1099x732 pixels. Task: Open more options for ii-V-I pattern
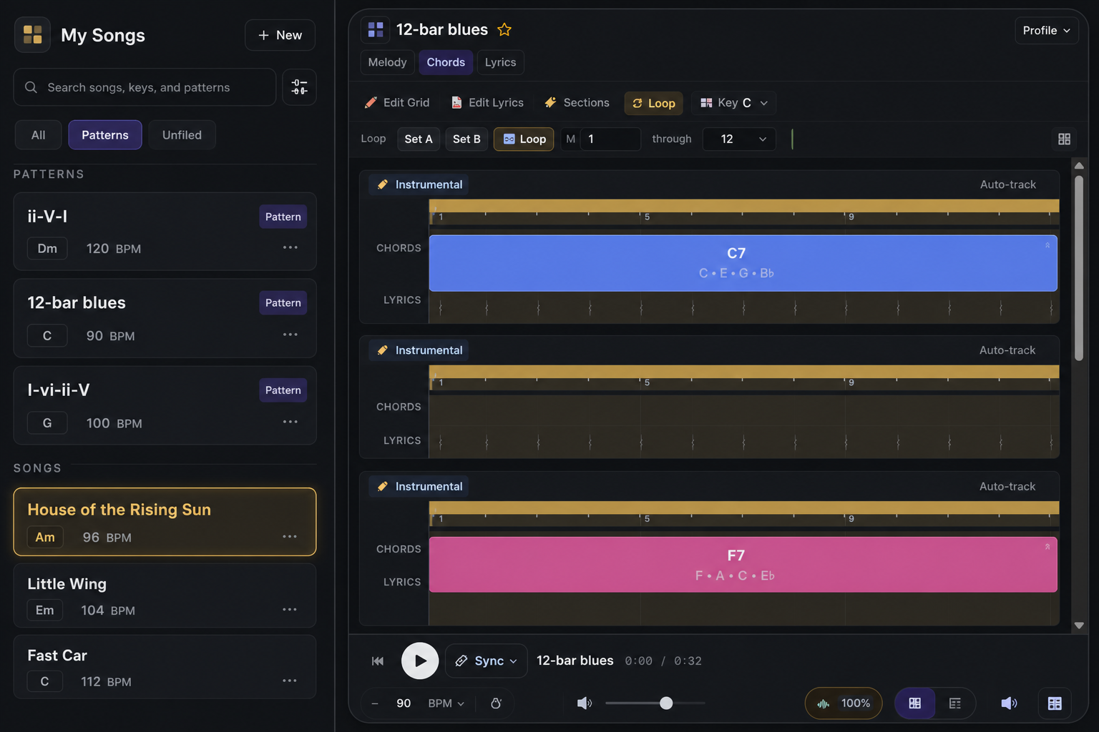pos(290,247)
